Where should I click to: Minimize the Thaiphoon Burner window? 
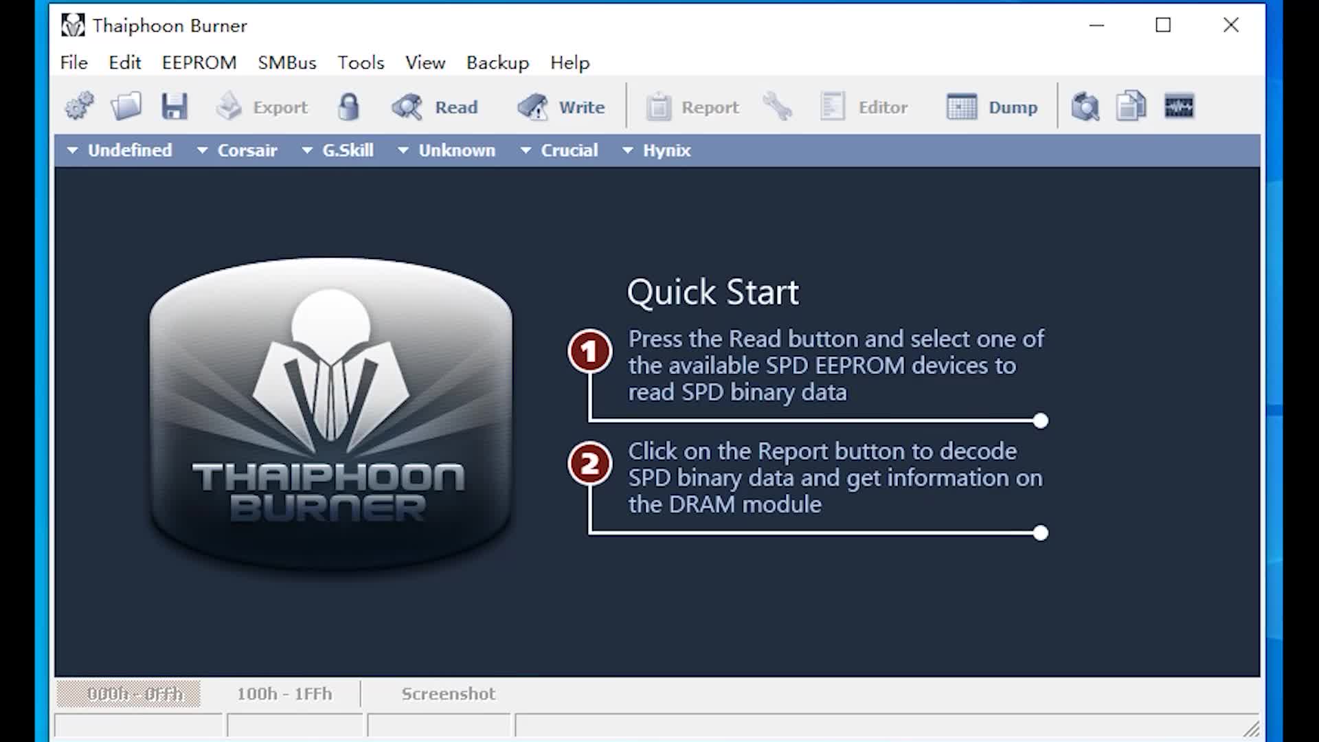(x=1097, y=25)
